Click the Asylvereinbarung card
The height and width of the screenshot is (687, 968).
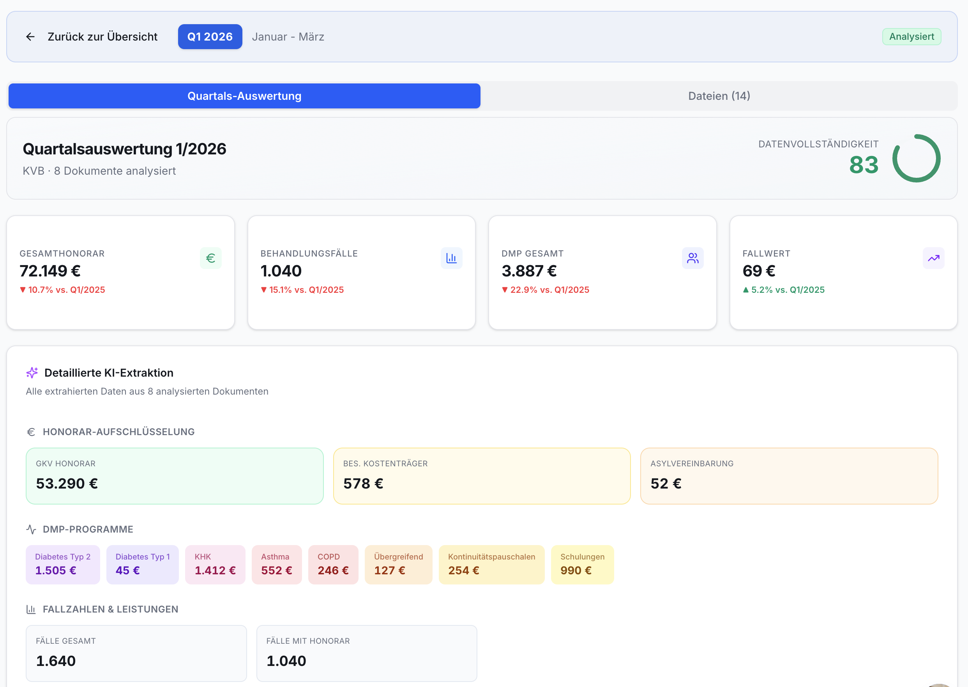(x=789, y=476)
